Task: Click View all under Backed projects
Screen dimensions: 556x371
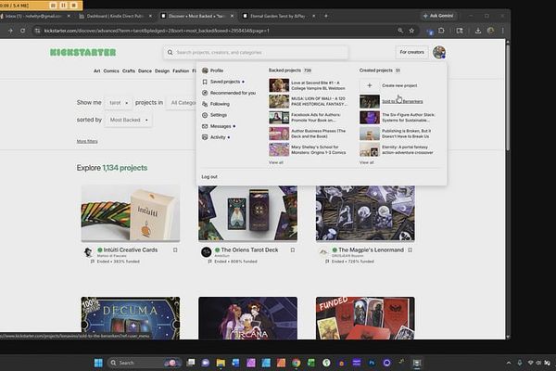Action: (x=276, y=162)
